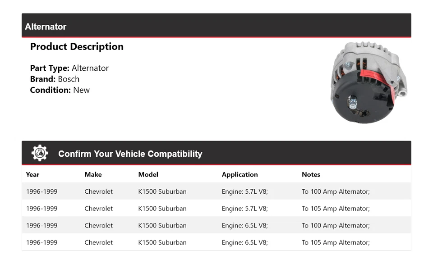433x264 pixels.
Task: Click first row's Chevrolet make cell
Action: tap(98, 191)
